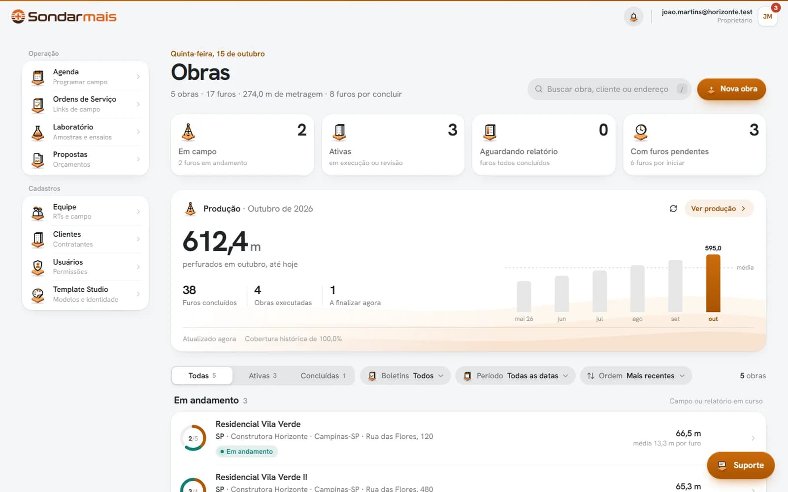Open the Ver produção link
788x492 pixels.
pyautogui.click(x=719, y=209)
